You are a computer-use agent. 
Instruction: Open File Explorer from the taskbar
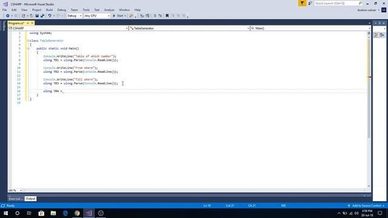(x=53, y=213)
